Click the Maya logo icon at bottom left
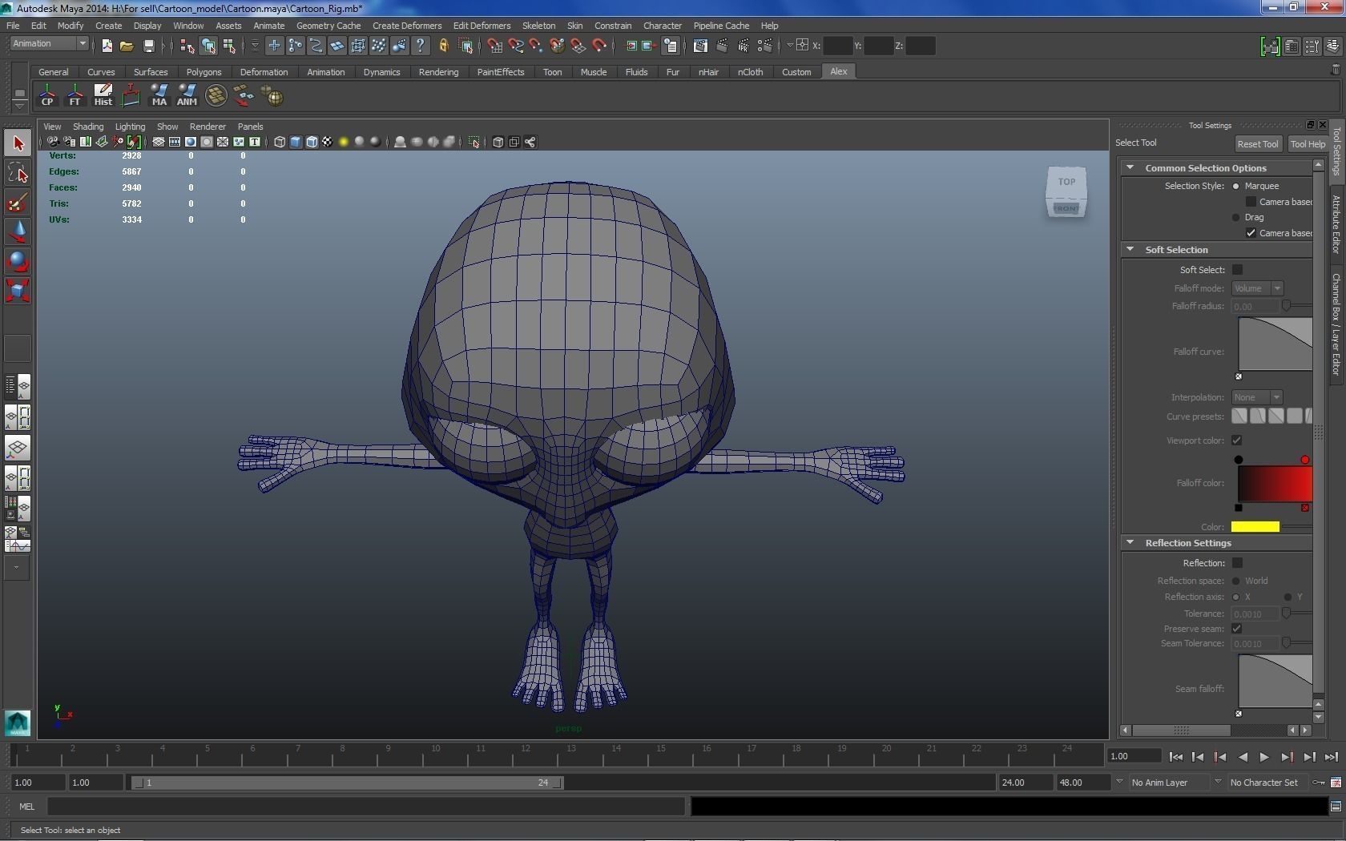The image size is (1346, 841). [x=18, y=722]
